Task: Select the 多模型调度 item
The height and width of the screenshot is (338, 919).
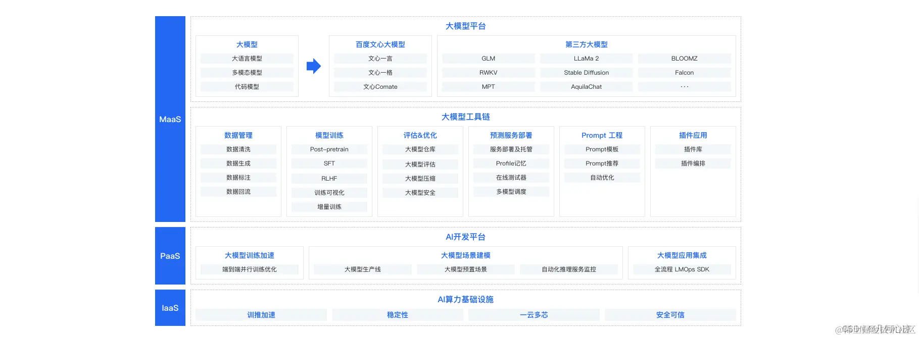Action: pyautogui.click(x=511, y=192)
